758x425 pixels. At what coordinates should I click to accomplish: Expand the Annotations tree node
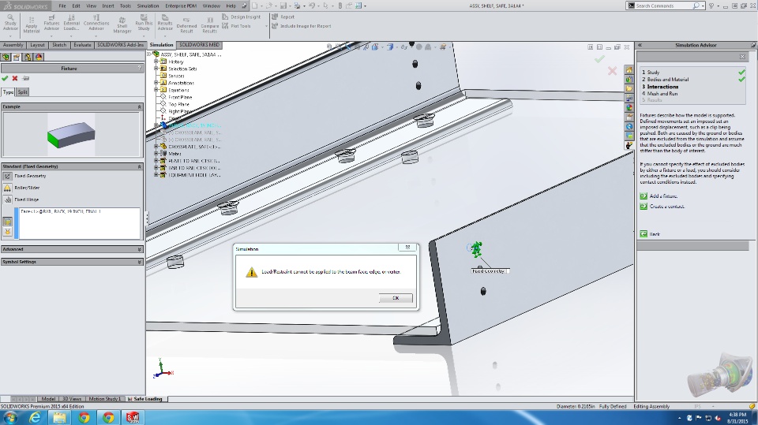pos(156,83)
